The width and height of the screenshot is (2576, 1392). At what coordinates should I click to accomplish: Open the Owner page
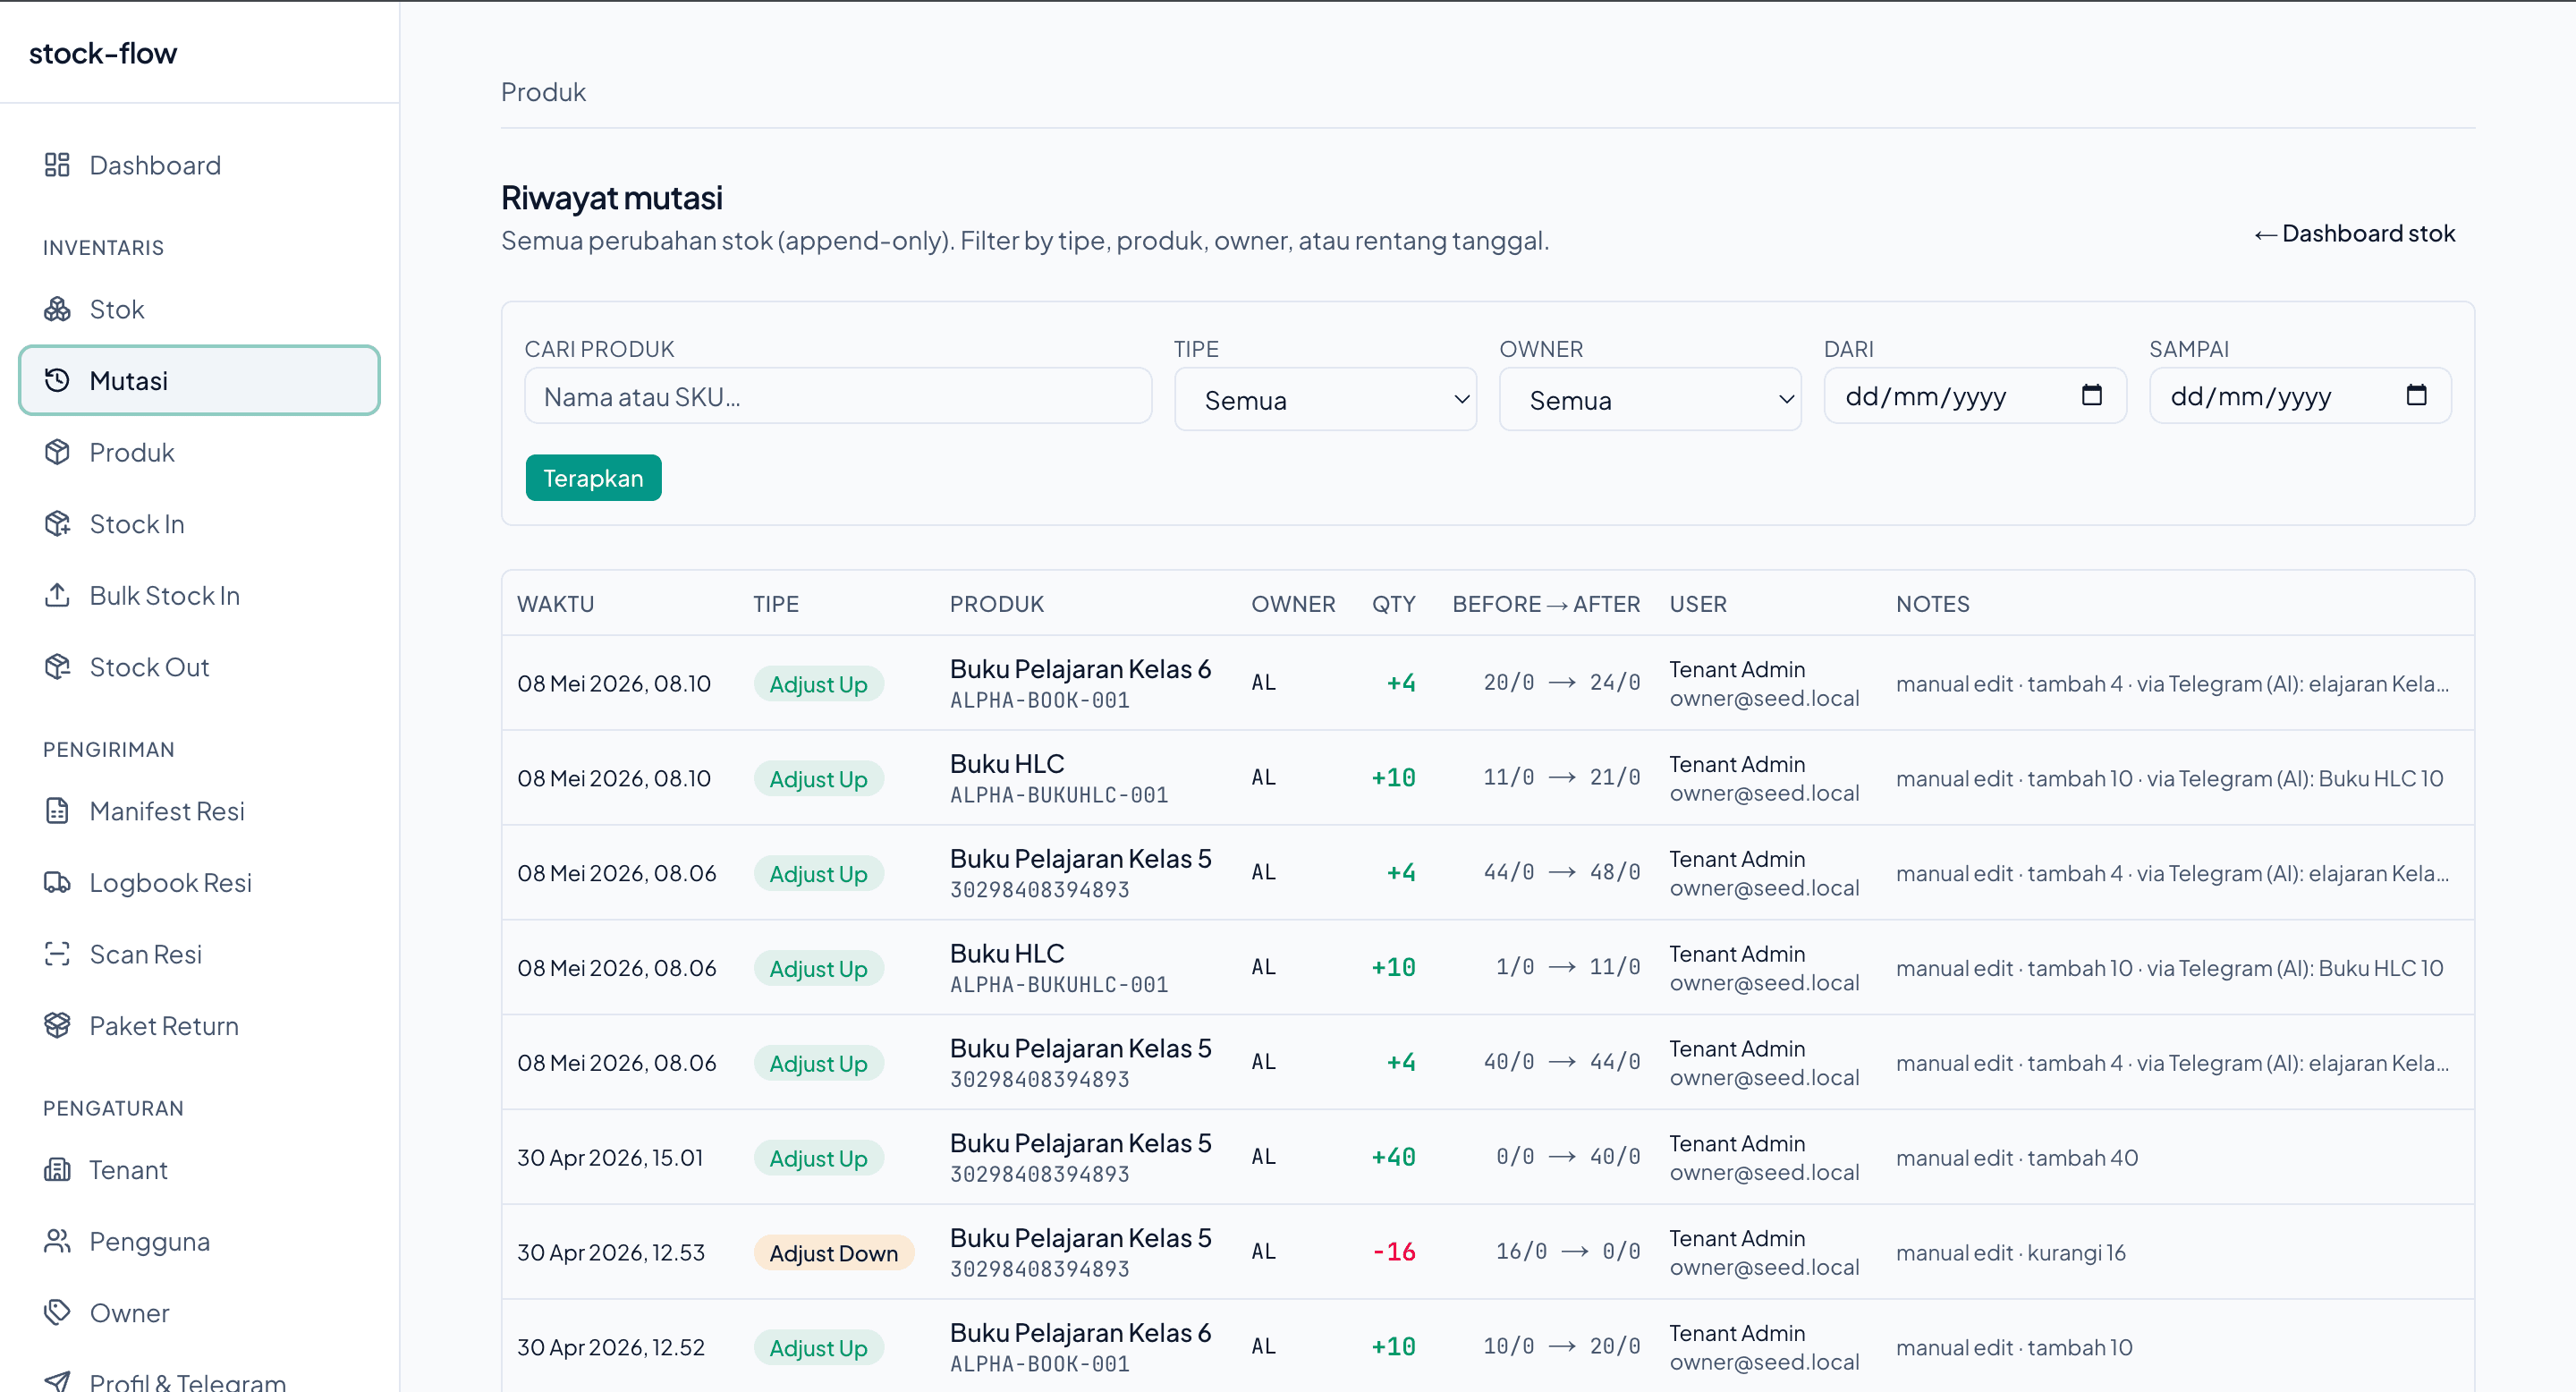coord(199,1312)
